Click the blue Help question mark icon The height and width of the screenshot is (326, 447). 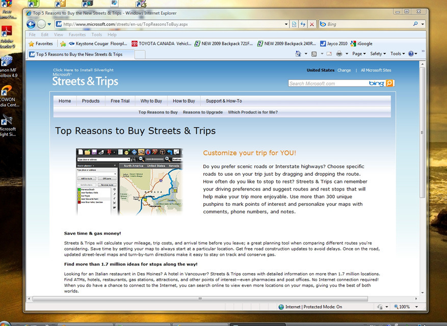(x=411, y=53)
